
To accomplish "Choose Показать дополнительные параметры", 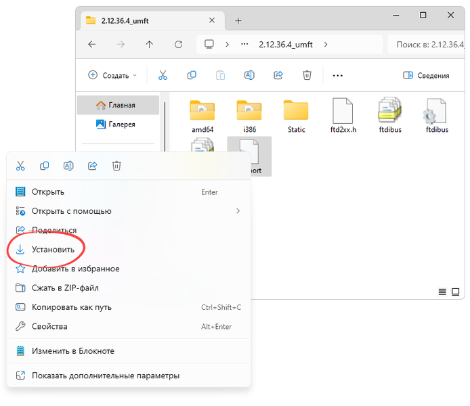I will (129, 375).
